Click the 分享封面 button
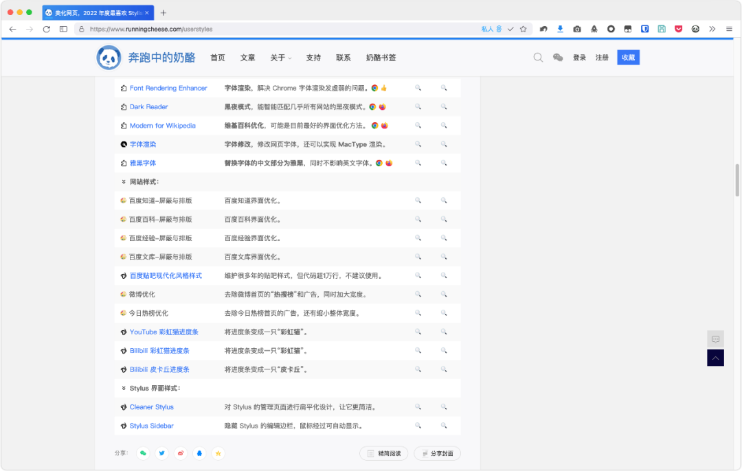The width and height of the screenshot is (742, 471). (x=437, y=454)
